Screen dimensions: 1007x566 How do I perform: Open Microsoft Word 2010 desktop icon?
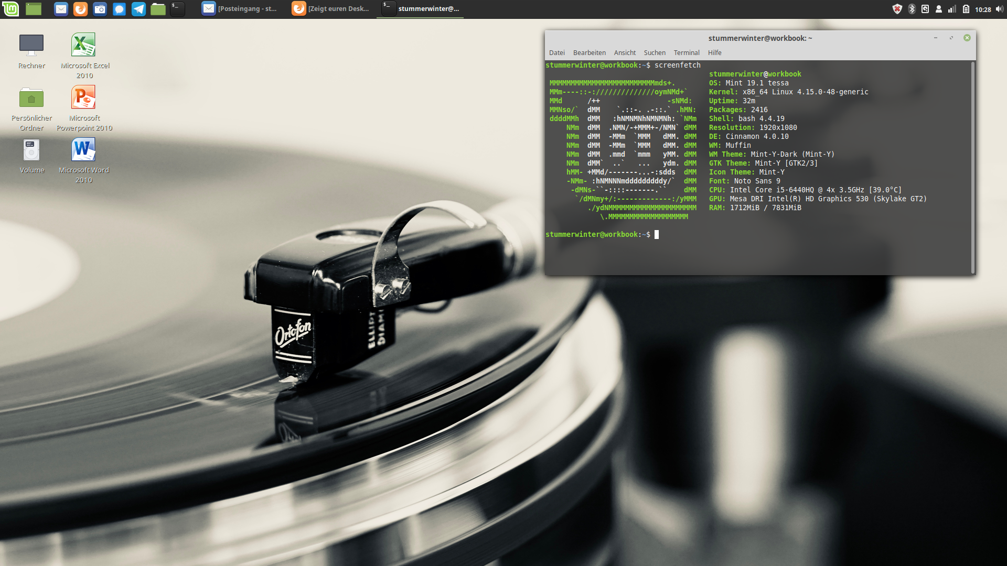[83, 150]
